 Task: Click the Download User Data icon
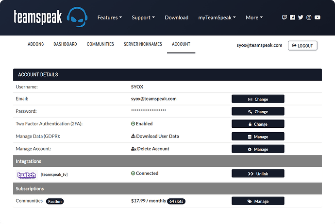click(133, 137)
